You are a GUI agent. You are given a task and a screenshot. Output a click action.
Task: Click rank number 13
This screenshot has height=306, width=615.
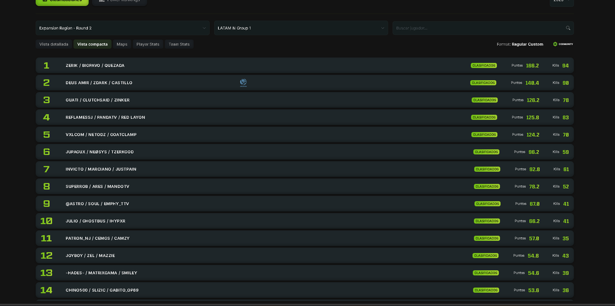pyautogui.click(x=46, y=273)
